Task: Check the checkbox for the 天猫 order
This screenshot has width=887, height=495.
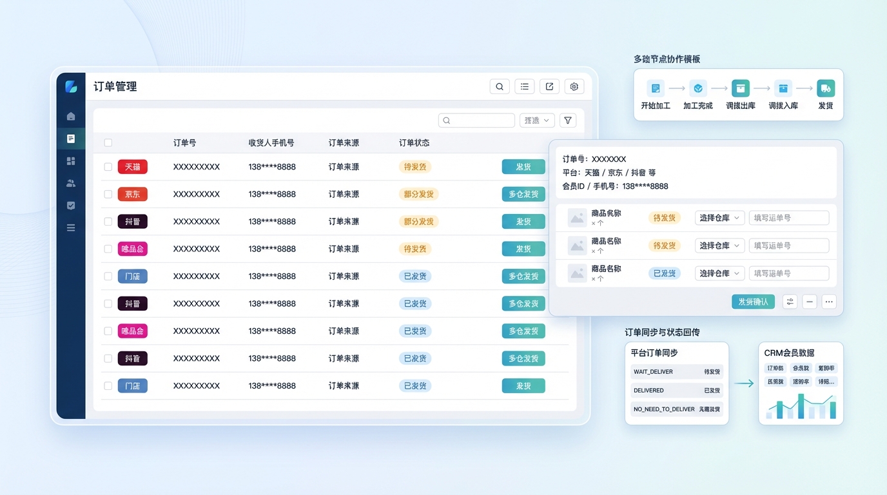Action: coord(108,167)
